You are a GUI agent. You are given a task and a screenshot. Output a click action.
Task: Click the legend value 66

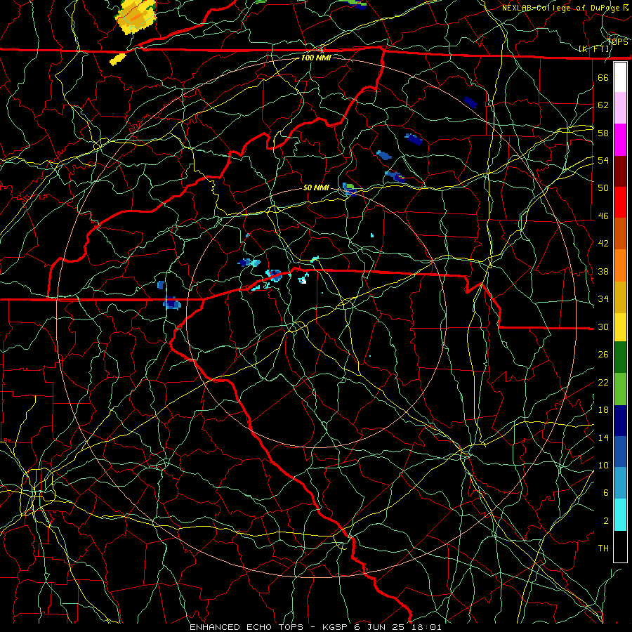point(603,77)
